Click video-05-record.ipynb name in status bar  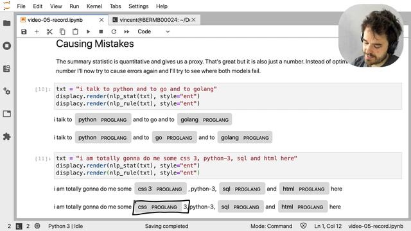pyautogui.click(x=376, y=226)
